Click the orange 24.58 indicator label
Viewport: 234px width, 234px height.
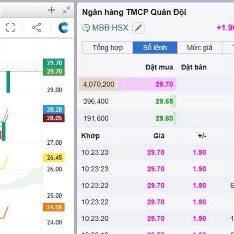[54, 207]
